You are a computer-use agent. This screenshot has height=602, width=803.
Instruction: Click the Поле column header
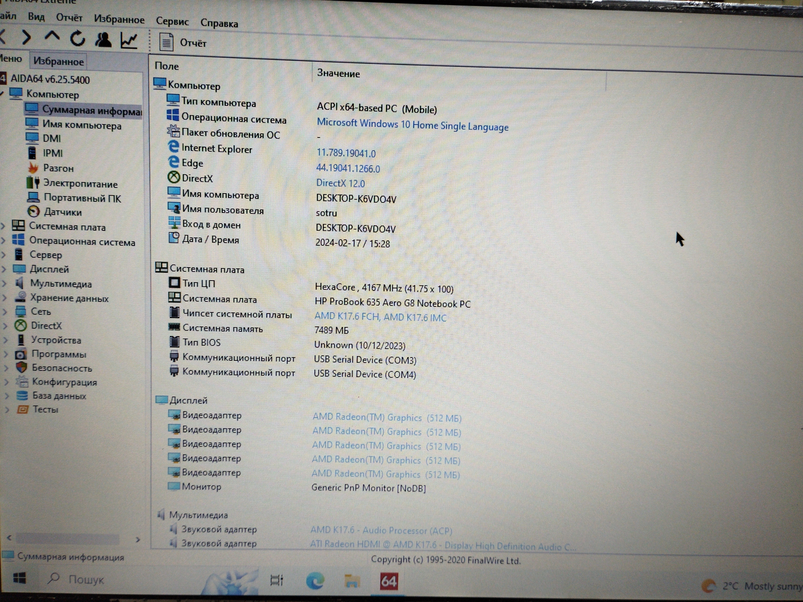point(166,66)
